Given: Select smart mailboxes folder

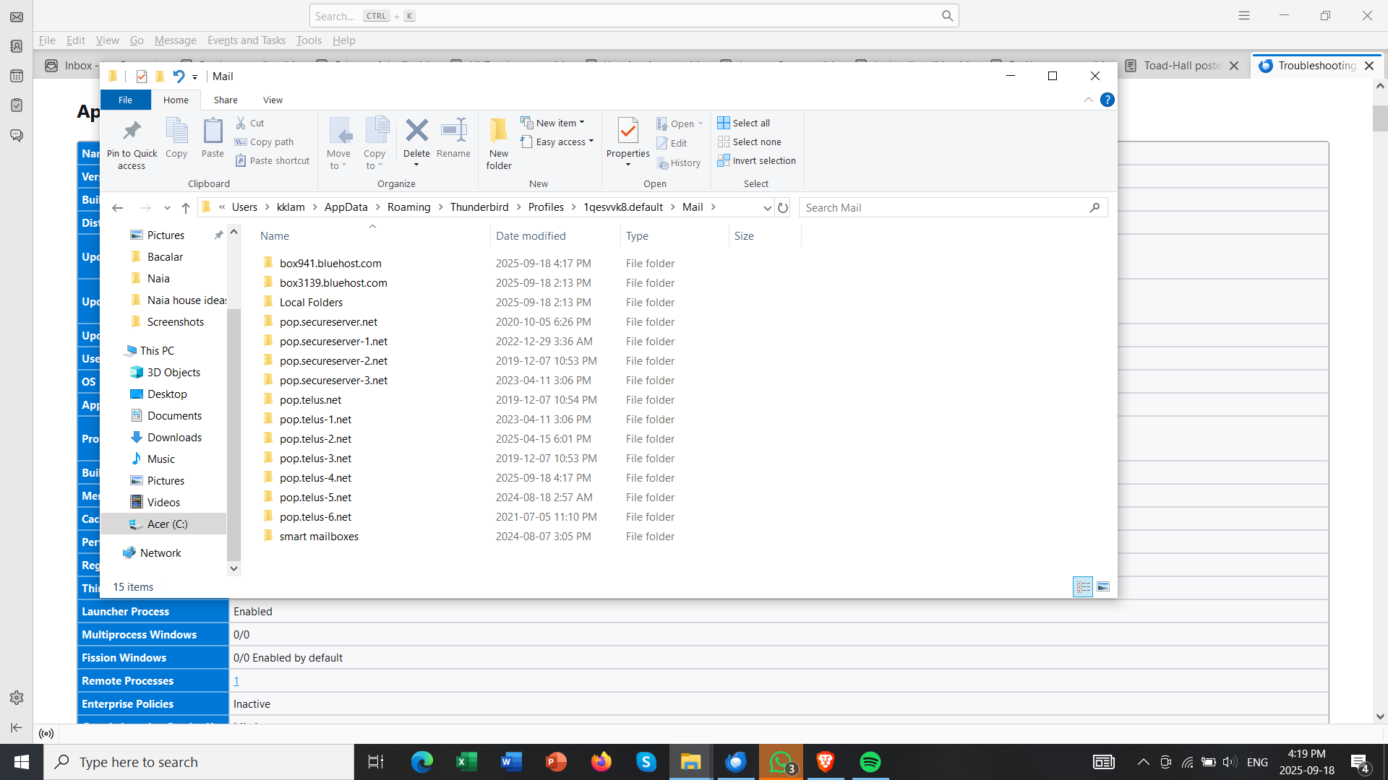Looking at the screenshot, I should click(319, 537).
